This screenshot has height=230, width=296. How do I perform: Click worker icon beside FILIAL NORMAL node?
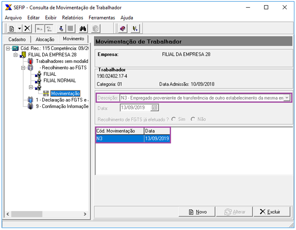coord(38,81)
